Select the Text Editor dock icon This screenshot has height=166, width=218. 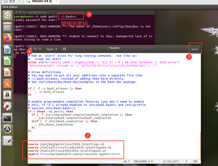tap(7, 141)
